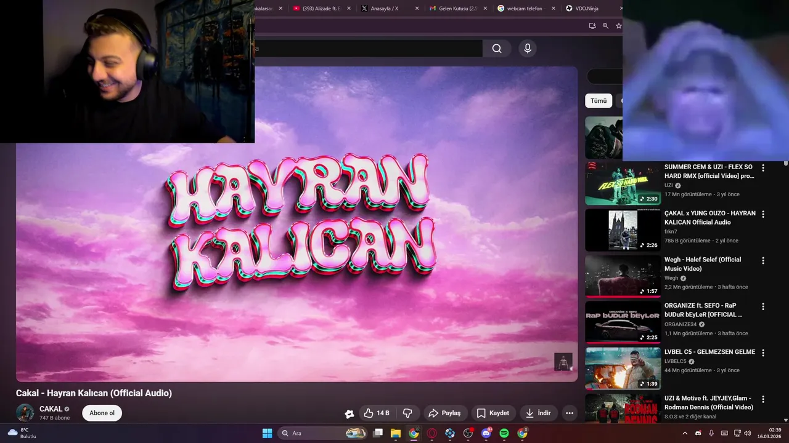This screenshot has width=789, height=443.
Task: Click the taskbar Ara search box
Action: 323,433
